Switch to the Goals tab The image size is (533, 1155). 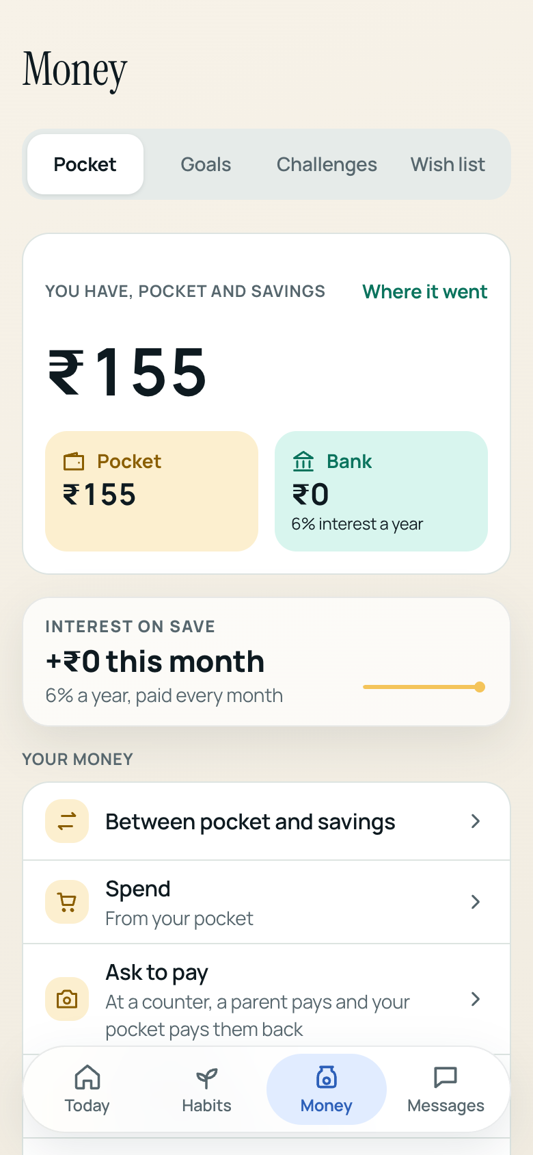point(206,164)
